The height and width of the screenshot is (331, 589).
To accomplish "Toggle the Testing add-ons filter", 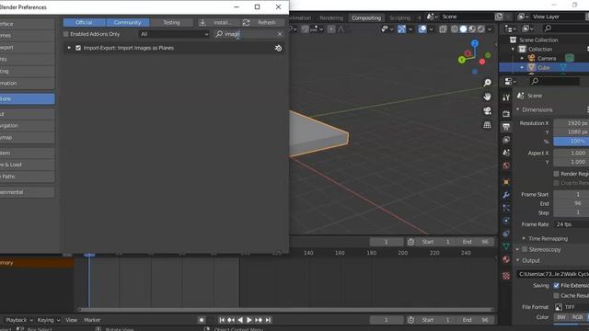I will coord(172,22).
